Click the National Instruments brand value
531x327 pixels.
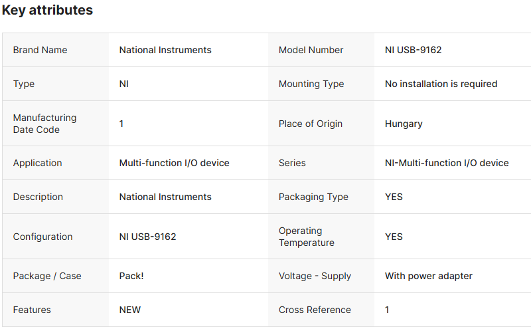pos(165,50)
